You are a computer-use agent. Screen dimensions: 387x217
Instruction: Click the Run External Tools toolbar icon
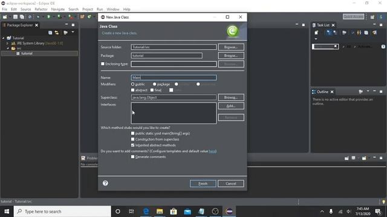71,17
